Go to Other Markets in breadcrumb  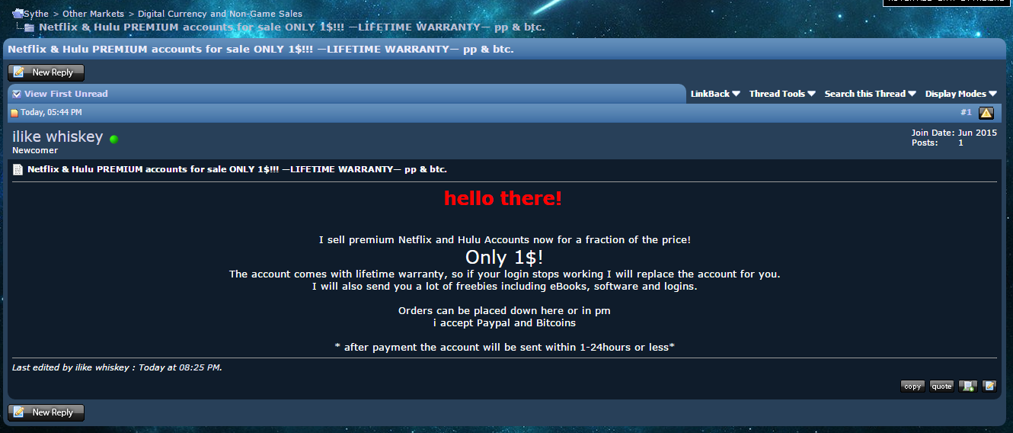93,14
